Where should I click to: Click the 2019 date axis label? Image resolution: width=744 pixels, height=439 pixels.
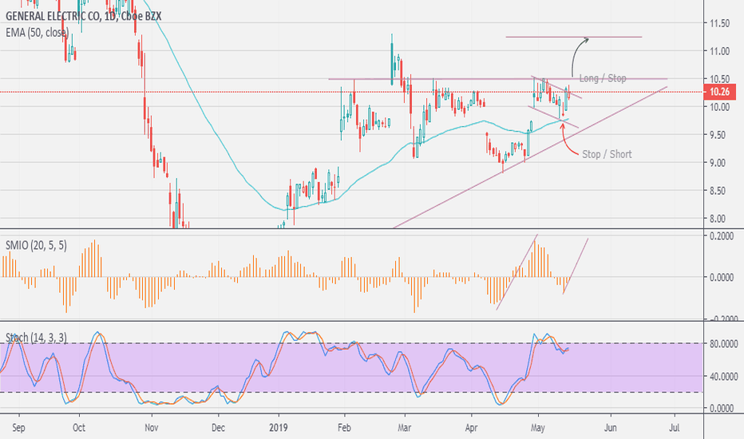279,428
